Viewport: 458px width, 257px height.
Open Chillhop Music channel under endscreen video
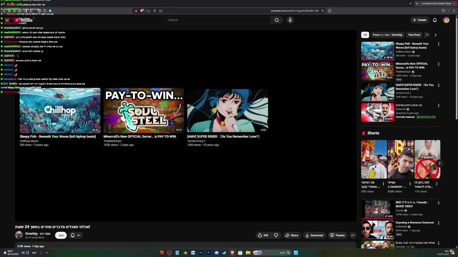[x=29, y=141]
